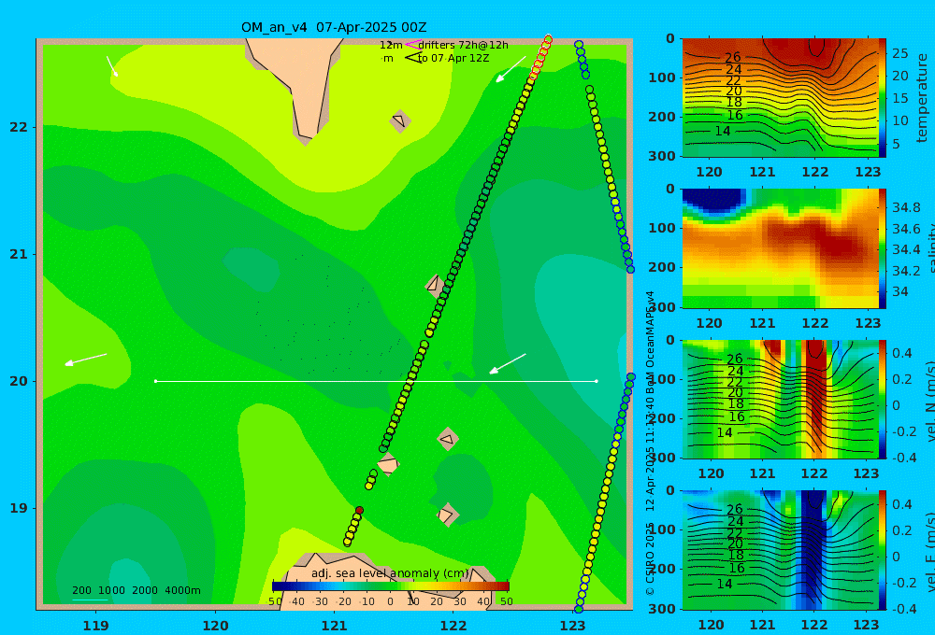Click the white current arrow near 20N 119E
The width and height of the screenshot is (935, 635).
click(86, 360)
